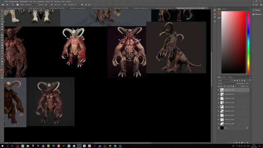Viewport: 263px width, 148px height.
Task: Lock layer position icon
Action: (x=229, y=86)
